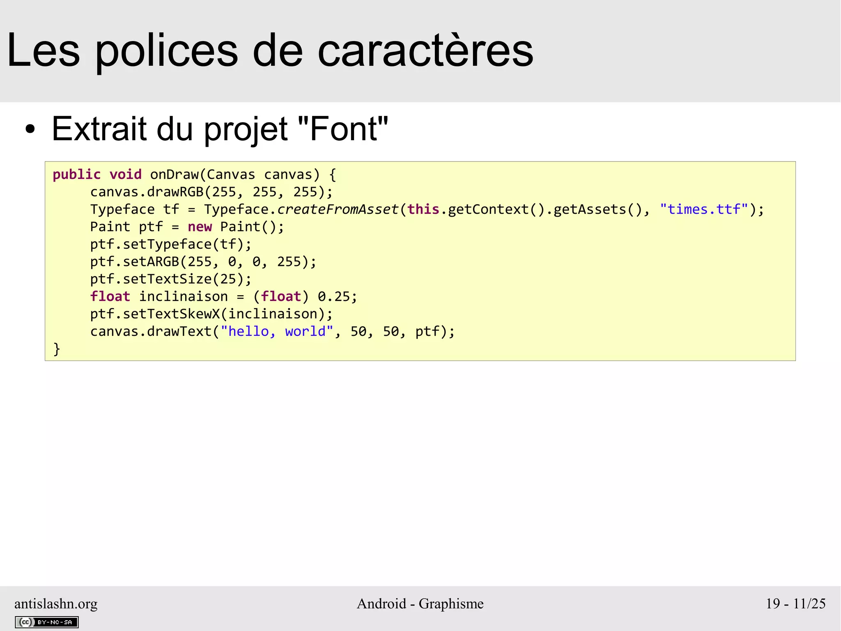Image resolution: width=841 pixels, height=631 pixels.
Task: Click the ptf.setTypeface(tf) line
Action: pyautogui.click(x=170, y=244)
